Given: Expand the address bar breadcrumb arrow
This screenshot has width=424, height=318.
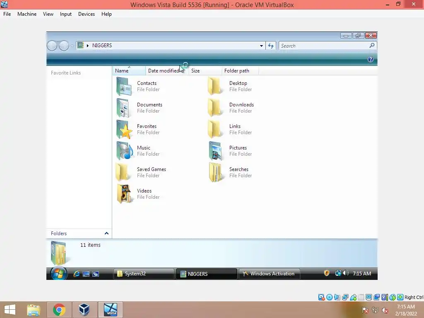Looking at the screenshot, I should click(88, 46).
